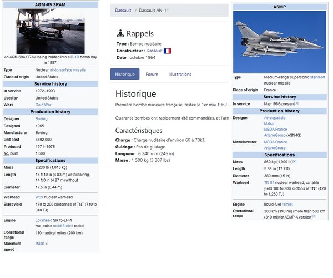Click the Historique section heading
Image resolution: width=333 pixels, height=278 pixels.
[x=136, y=94]
